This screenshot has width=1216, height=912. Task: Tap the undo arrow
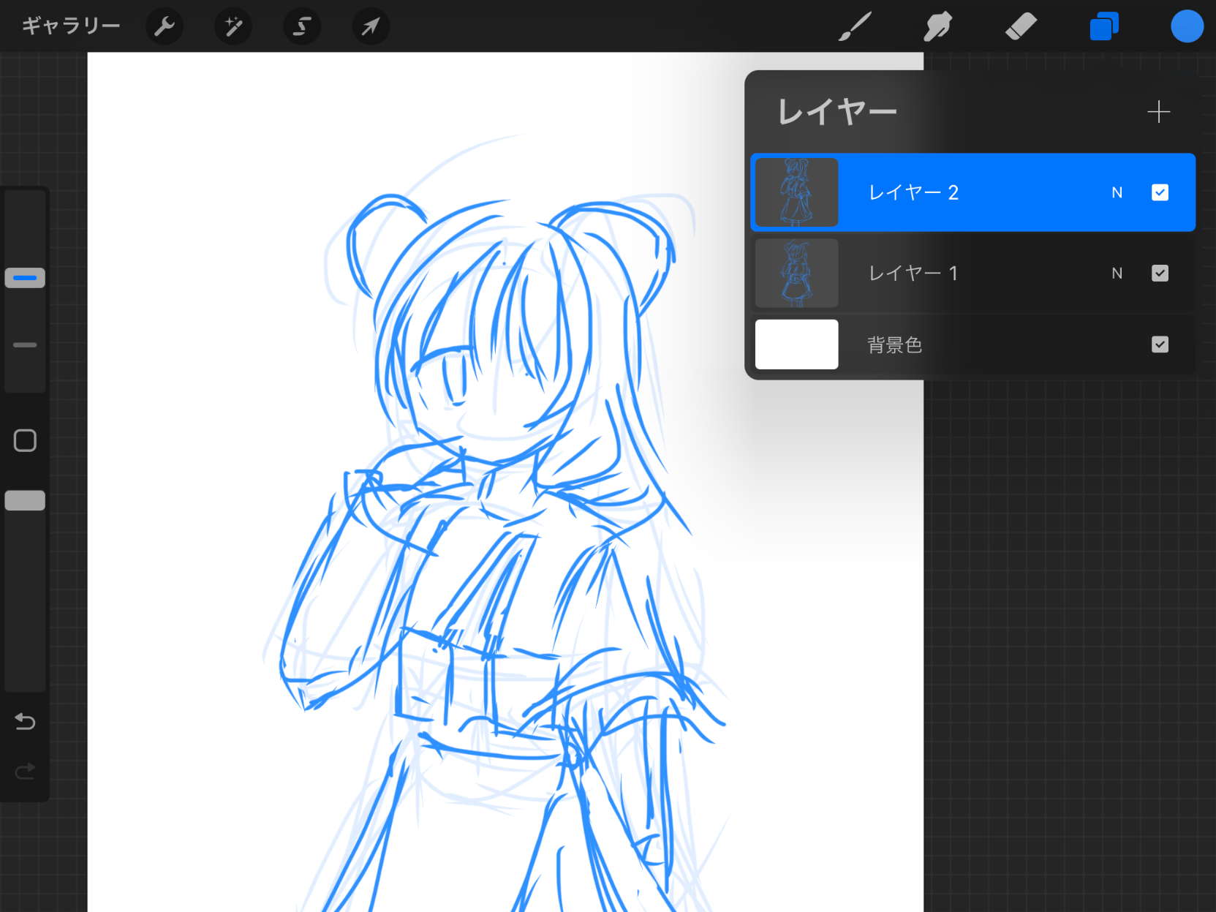pyautogui.click(x=25, y=722)
